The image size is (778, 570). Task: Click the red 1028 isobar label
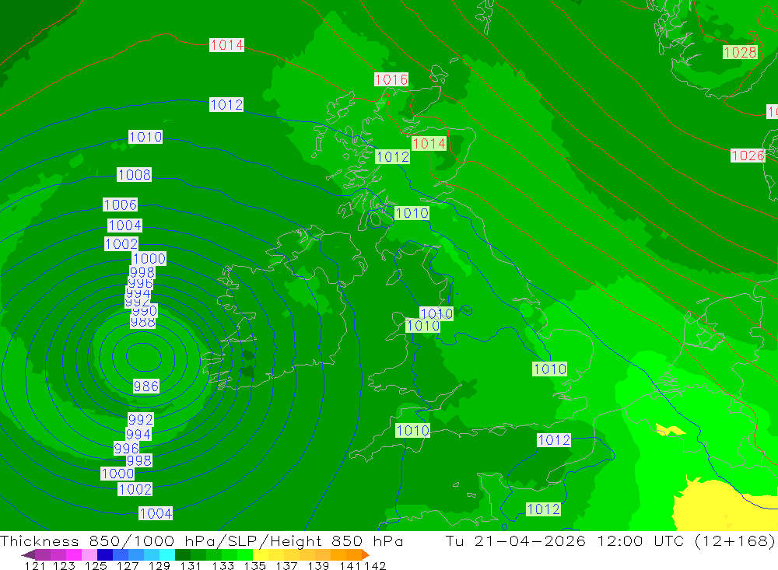click(740, 52)
